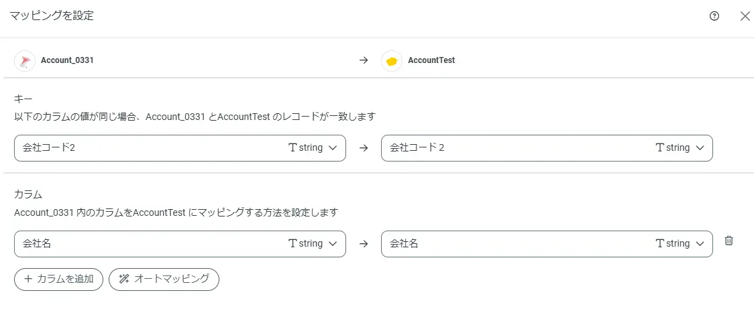Click the destination key 会社コード2 field text

417,148
